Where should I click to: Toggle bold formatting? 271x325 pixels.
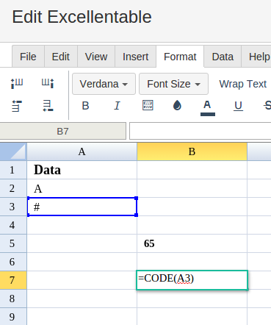point(85,106)
